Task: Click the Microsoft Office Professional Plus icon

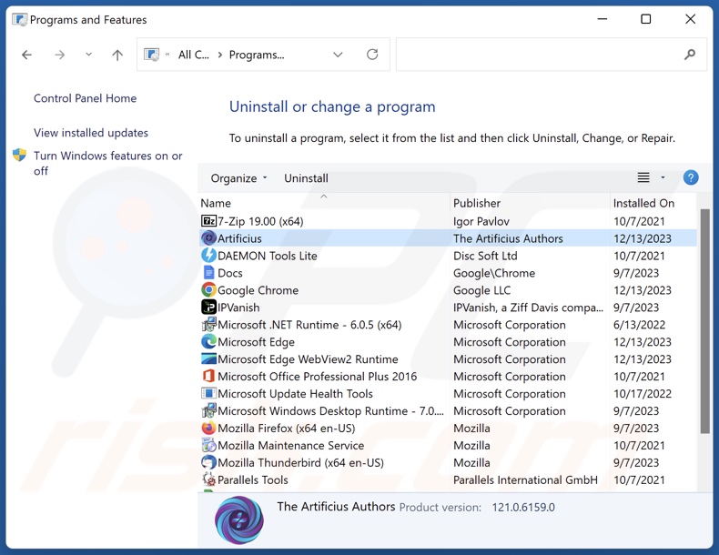Action: point(208,376)
